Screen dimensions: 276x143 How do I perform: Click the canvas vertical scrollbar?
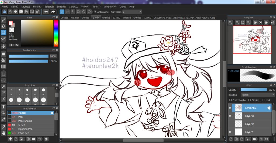tap(224, 74)
